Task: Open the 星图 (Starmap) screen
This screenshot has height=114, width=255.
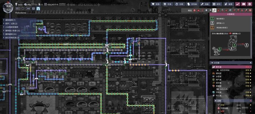Action: click(229, 4)
